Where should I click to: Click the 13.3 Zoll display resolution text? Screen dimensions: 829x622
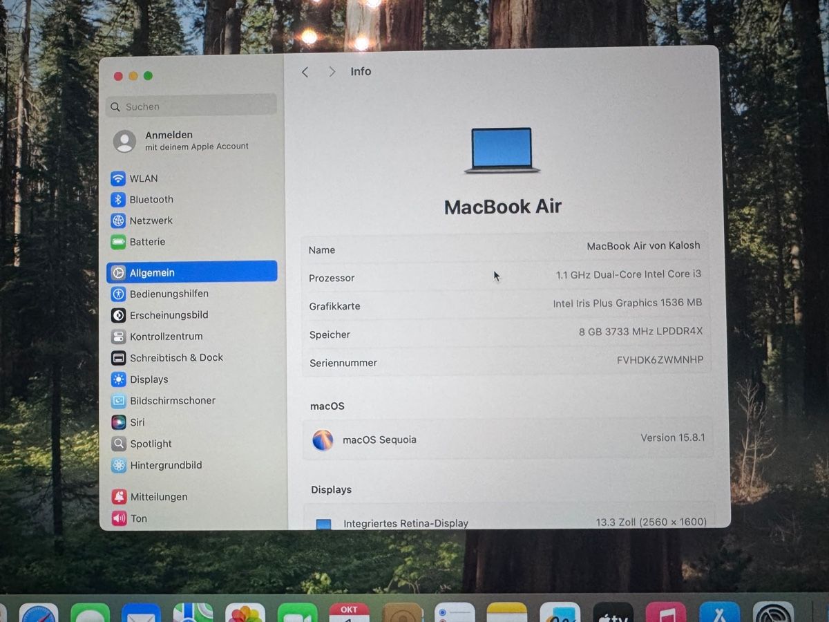coord(651,522)
